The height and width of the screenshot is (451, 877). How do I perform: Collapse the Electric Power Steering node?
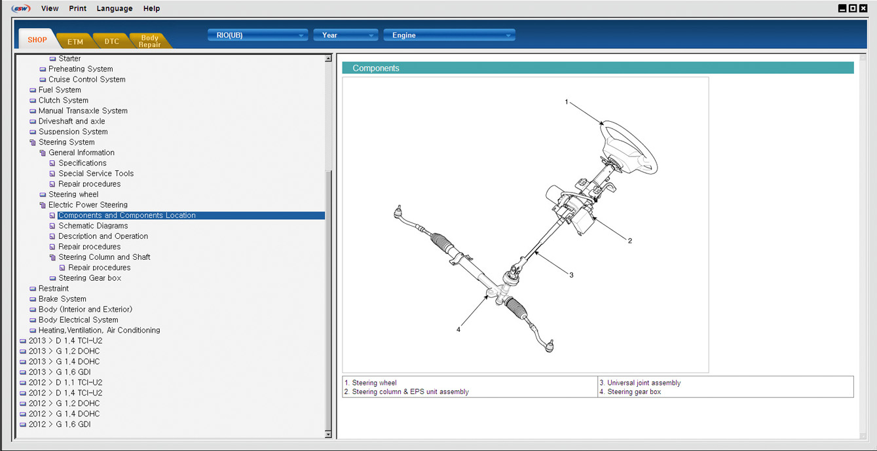tap(43, 205)
